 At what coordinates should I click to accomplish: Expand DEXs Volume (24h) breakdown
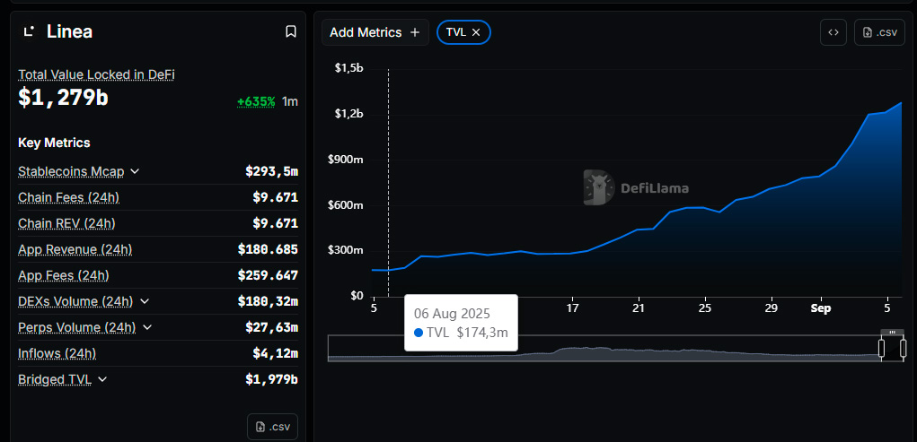coord(145,301)
